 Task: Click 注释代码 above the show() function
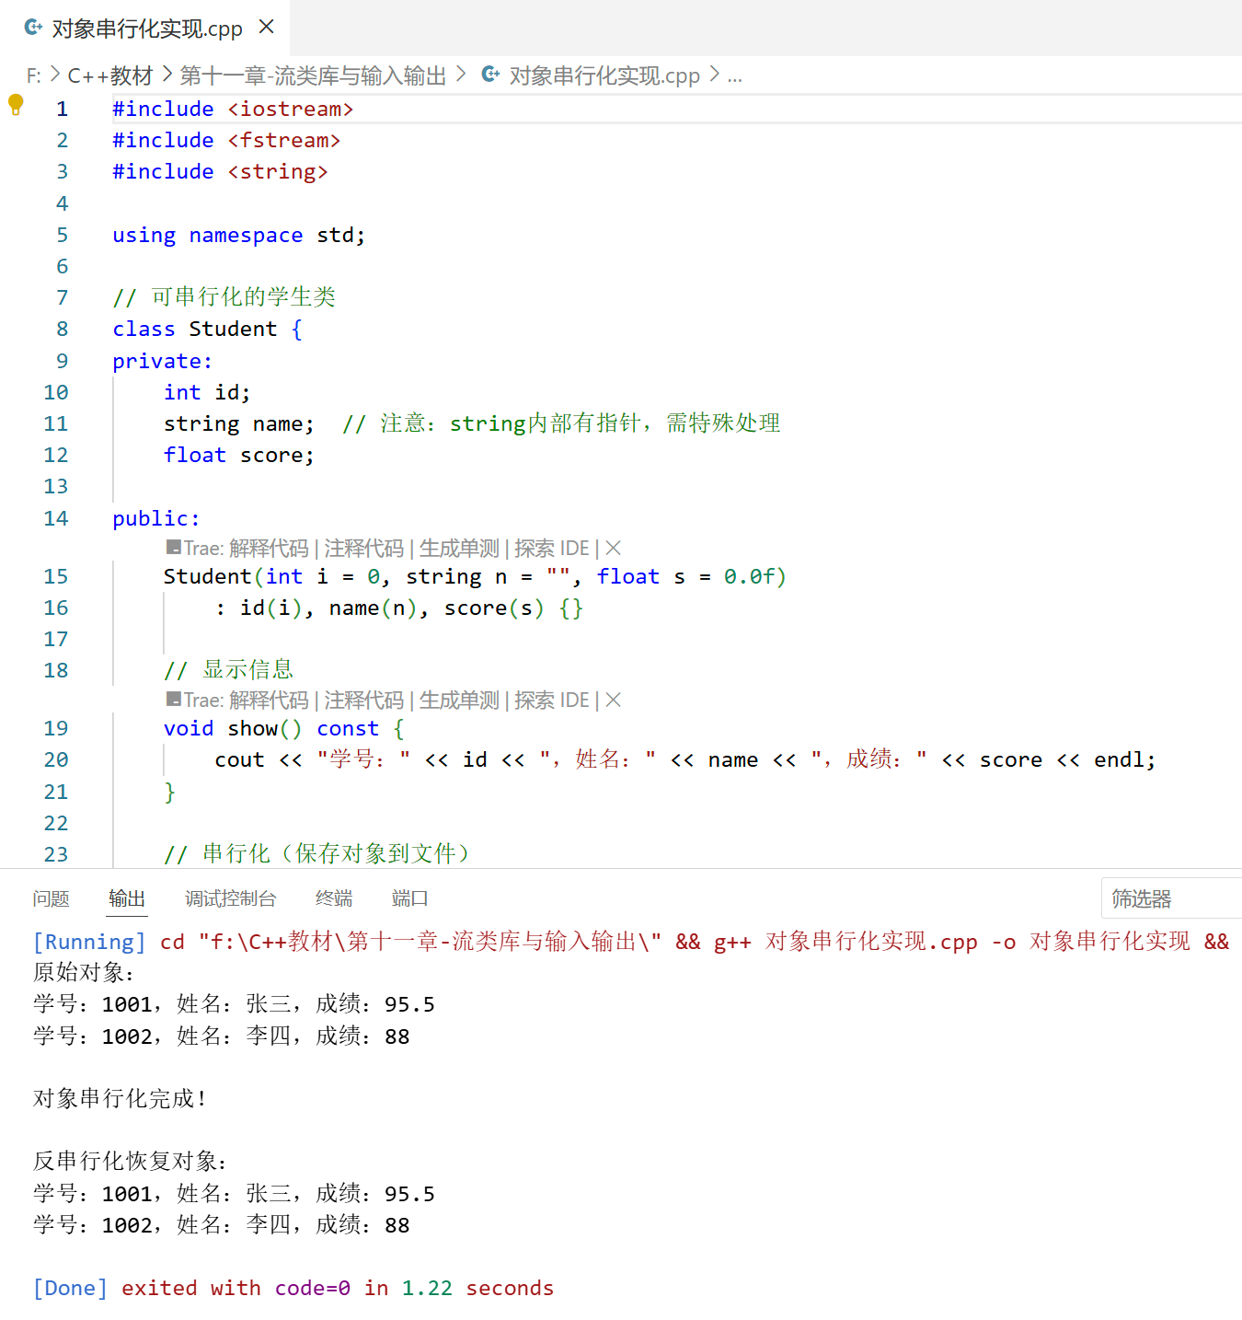363,701
